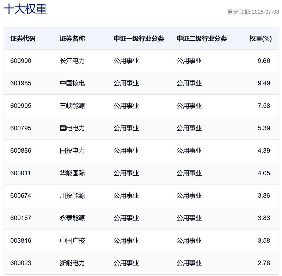Select stock code 600900
The image size is (282, 276).
pyautogui.click(x=21, y=61)
